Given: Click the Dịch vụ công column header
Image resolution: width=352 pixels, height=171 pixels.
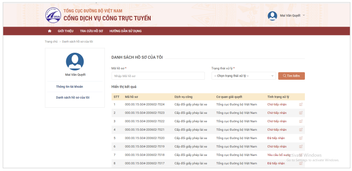Looking at the screenshot, I should tap(184, 97).
